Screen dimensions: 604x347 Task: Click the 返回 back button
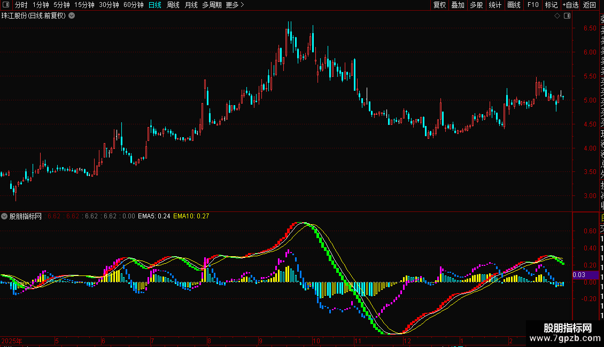click(x=590, y=5)
